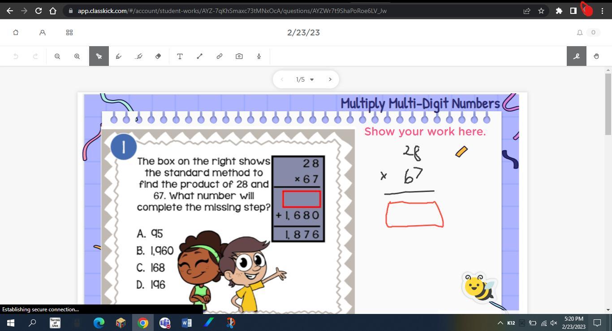Zoom out of the slide canvas
The image size is (612, 331).
pyautogui.click(x=57, y=56)
